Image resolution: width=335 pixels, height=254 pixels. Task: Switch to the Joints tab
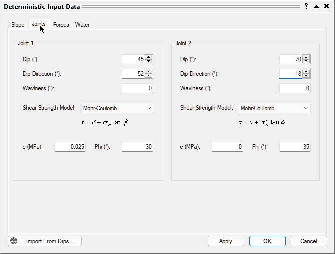pos(39,24)
